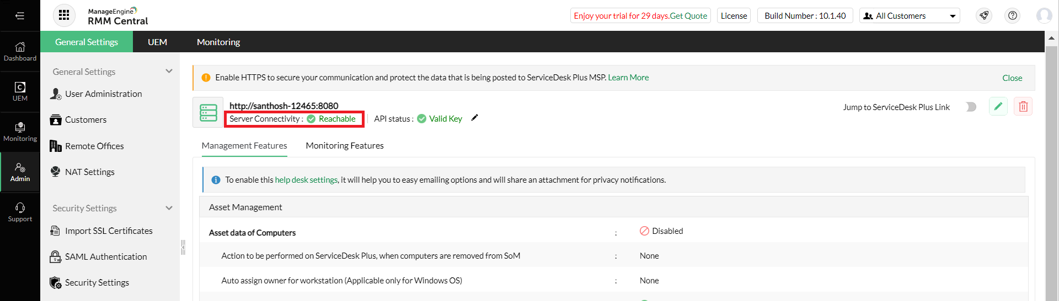
Task: Open the Support headset icon
Action: click(20, 212)
